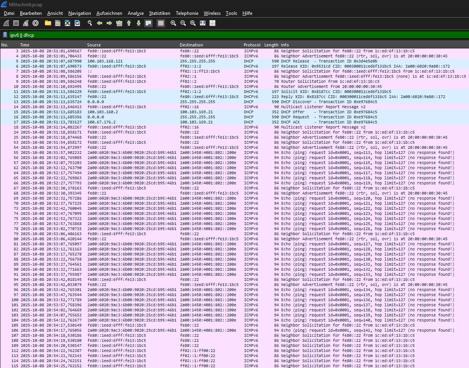Image resolution: width=469 pixels, height=368 pixels.
Task: Zoom out main window text
Action: click(x=183, y=23)
